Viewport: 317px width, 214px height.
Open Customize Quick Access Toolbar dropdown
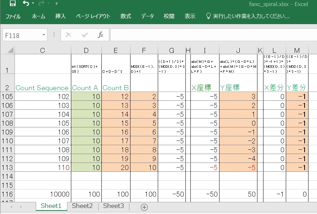(56, 4)
